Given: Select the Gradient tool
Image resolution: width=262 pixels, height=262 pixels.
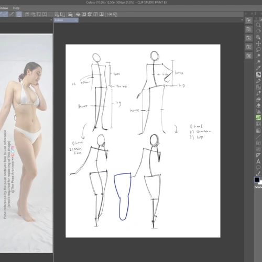Looking at the screenshot, I should 258,130.
